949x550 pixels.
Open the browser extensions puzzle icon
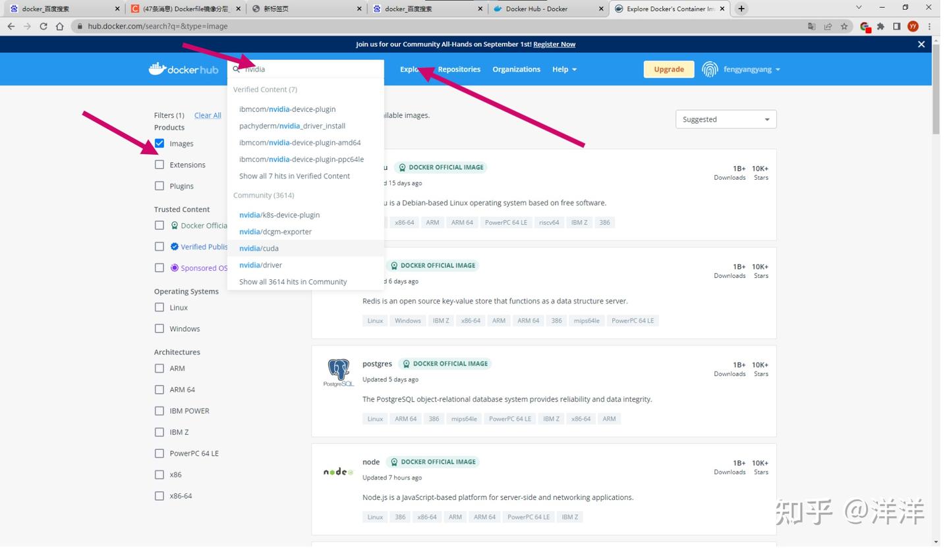tap(880, 26)
